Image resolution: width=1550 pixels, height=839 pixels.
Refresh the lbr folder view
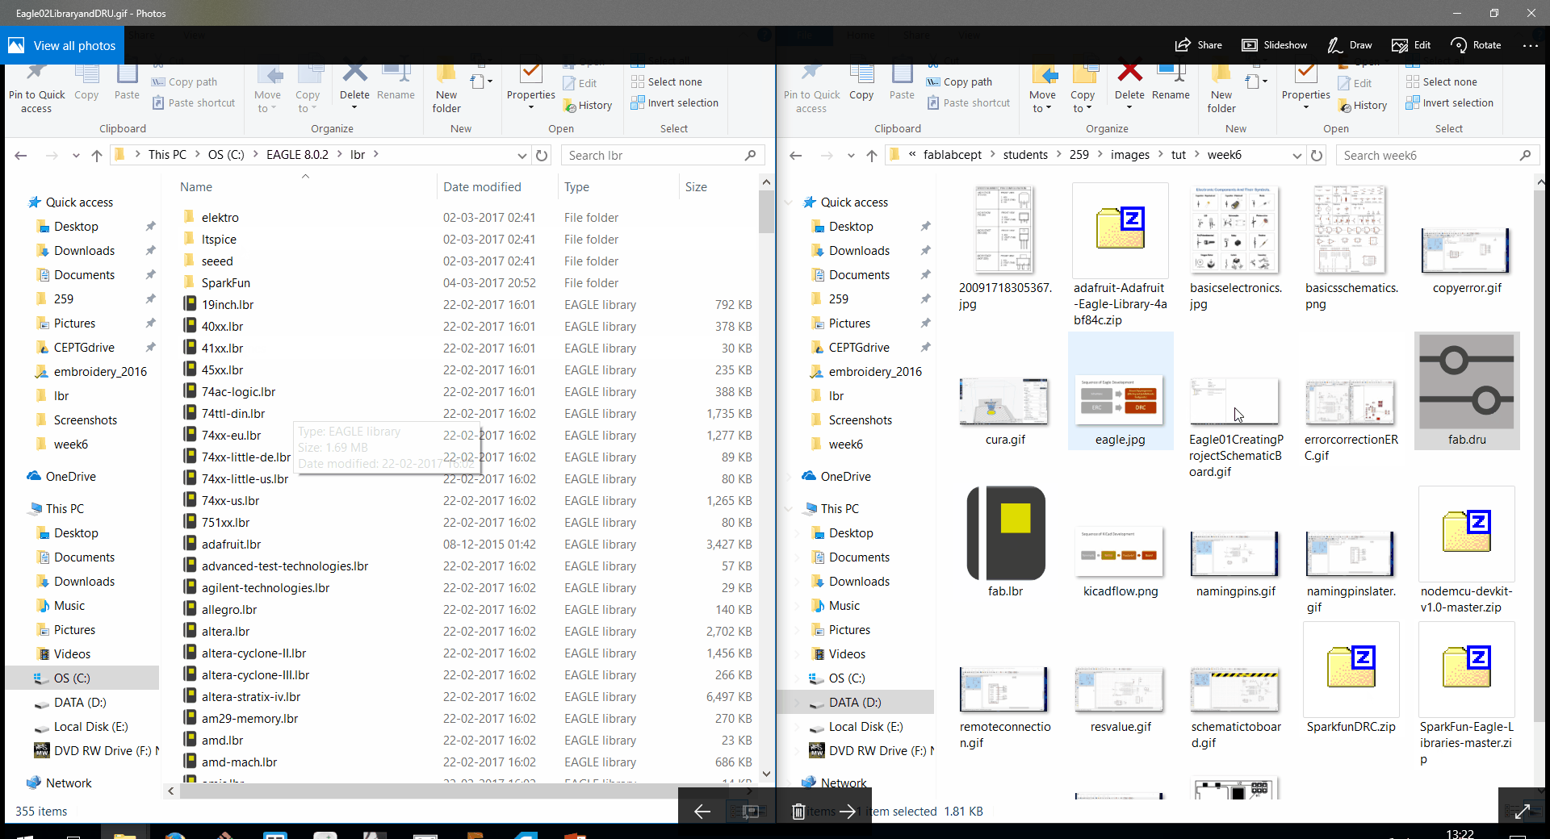point(542,155)
